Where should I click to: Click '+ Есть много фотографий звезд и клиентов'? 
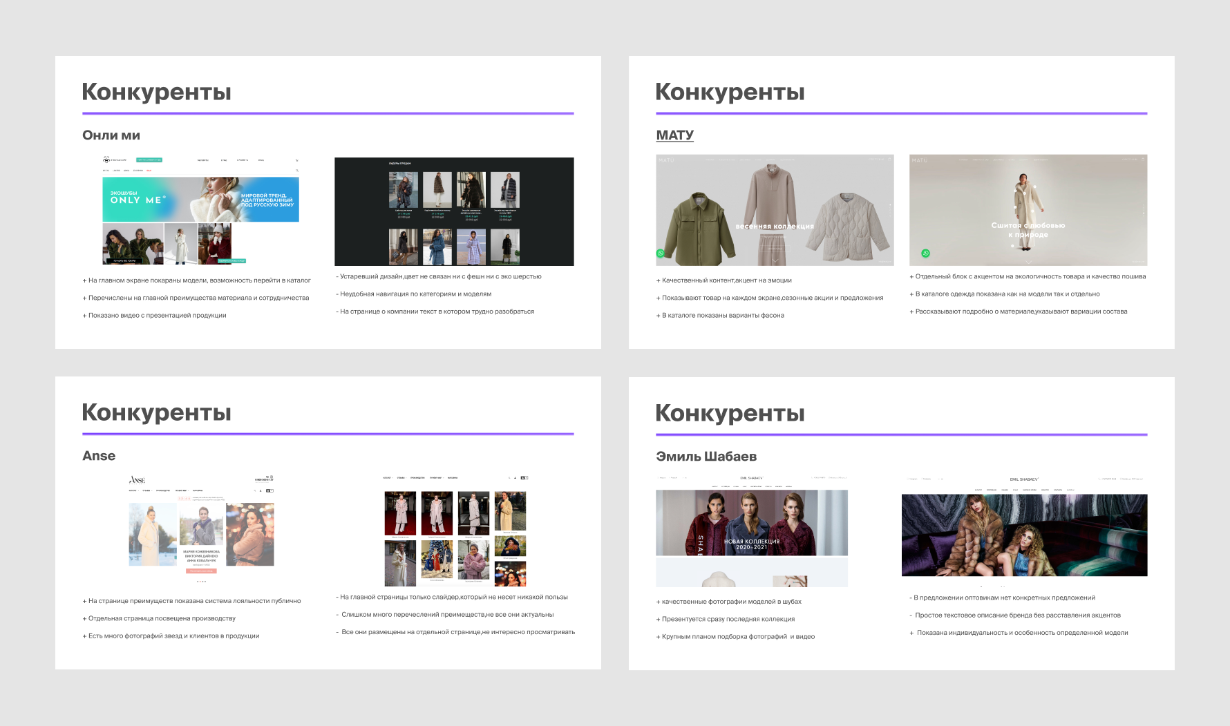[x=171, y=636]
